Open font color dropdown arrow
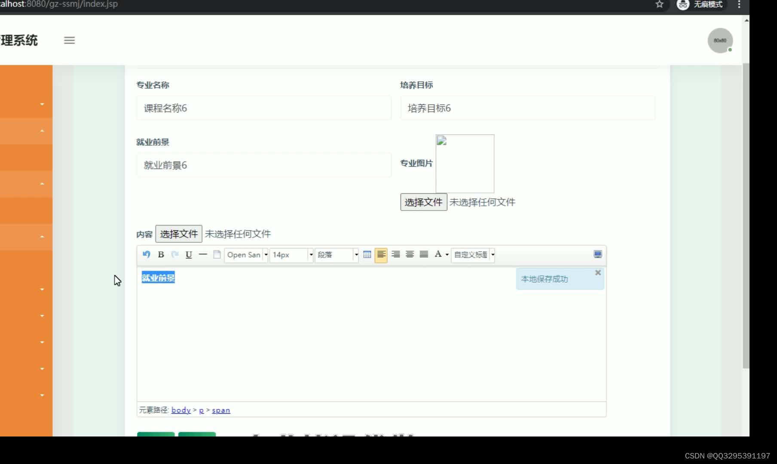Screen dimensions: 777x464 (x=447, y=255)
